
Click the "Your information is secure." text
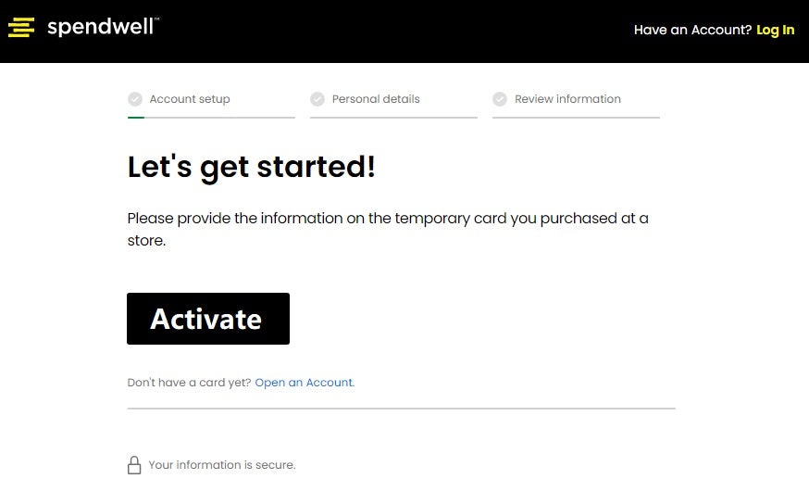tap(222, 465)
